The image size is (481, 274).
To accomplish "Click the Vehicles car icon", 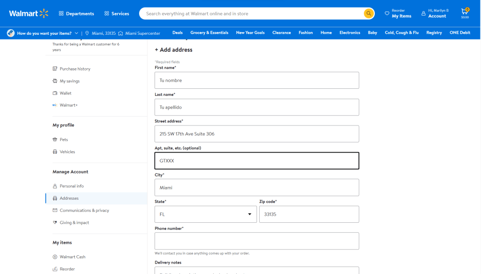I will point(55,152).
